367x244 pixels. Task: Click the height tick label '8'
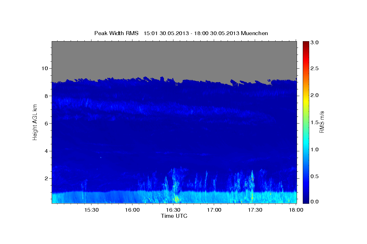click(47, 96)
